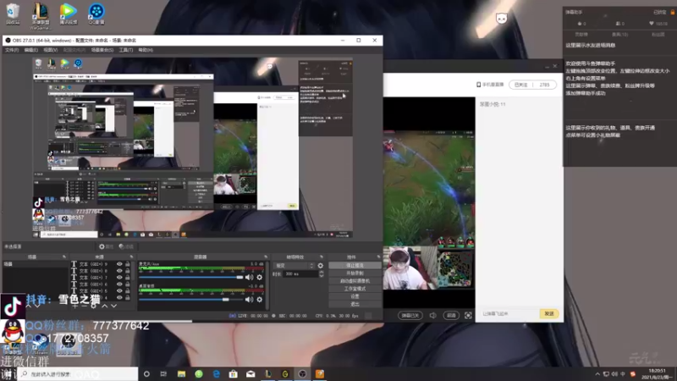
Task: Open source 滤镜 filters button
Action: [x=126, y=246]
